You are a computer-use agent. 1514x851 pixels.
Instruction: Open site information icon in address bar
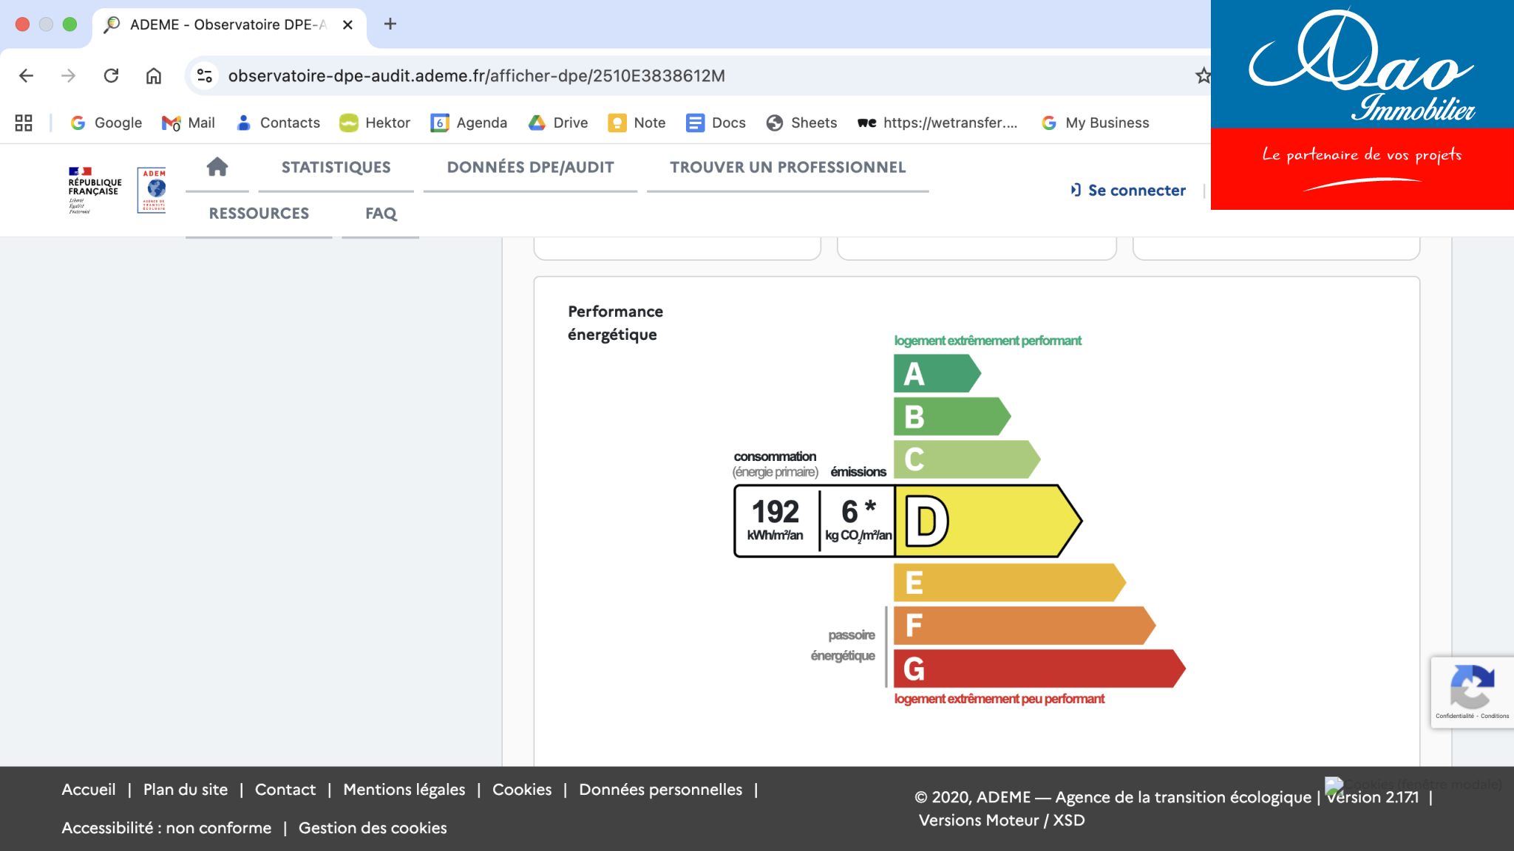[x=205, y=75]
